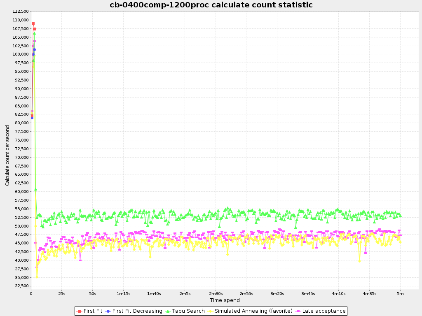Screen dimensions: 422x316
Task: Click 'Simulated Annealing (favorite)' legend text
Action: tap(253, 311)
